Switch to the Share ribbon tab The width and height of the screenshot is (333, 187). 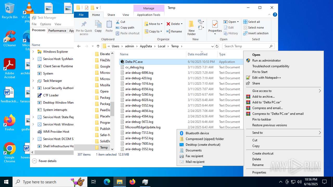click(111, 15)
